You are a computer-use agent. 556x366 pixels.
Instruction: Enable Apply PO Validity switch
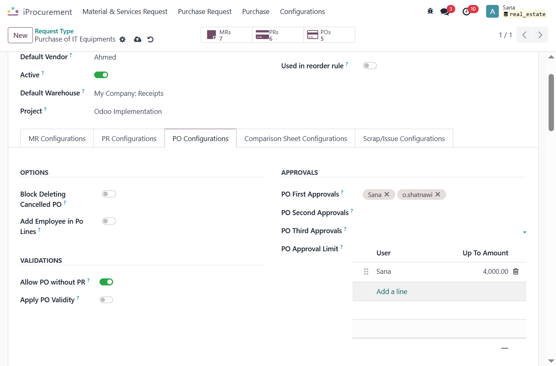(106, 300)
